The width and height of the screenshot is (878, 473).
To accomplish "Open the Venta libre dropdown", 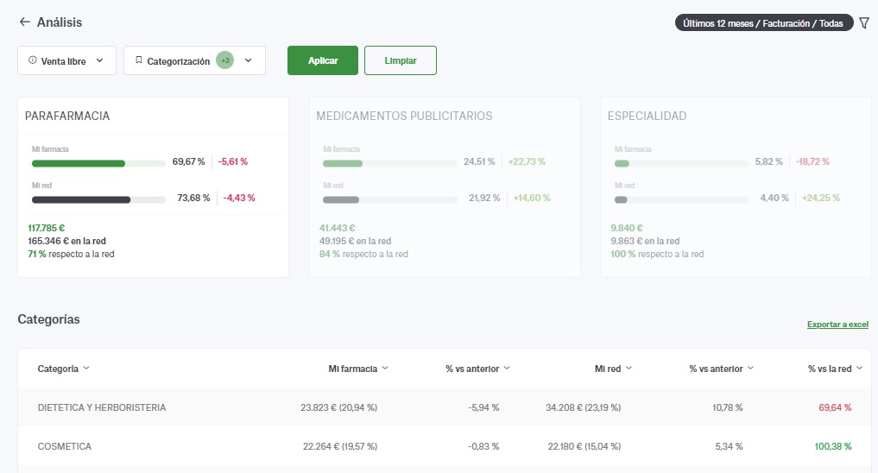I will [x=66, y=60].
